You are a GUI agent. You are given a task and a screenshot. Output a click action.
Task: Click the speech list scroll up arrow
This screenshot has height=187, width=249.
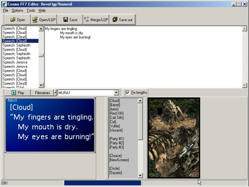(x=41, y=29)
